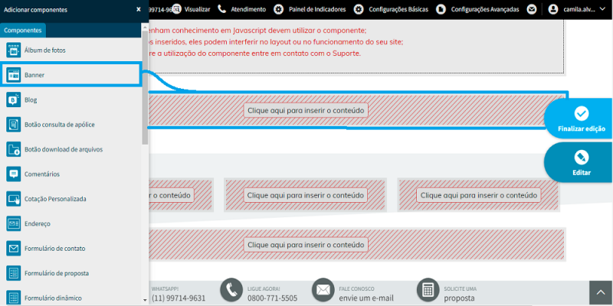Image resolution: width=613 pixels, height=306 pixels.
Task: Select Formulário de contato label
Action: pos(54,249)
